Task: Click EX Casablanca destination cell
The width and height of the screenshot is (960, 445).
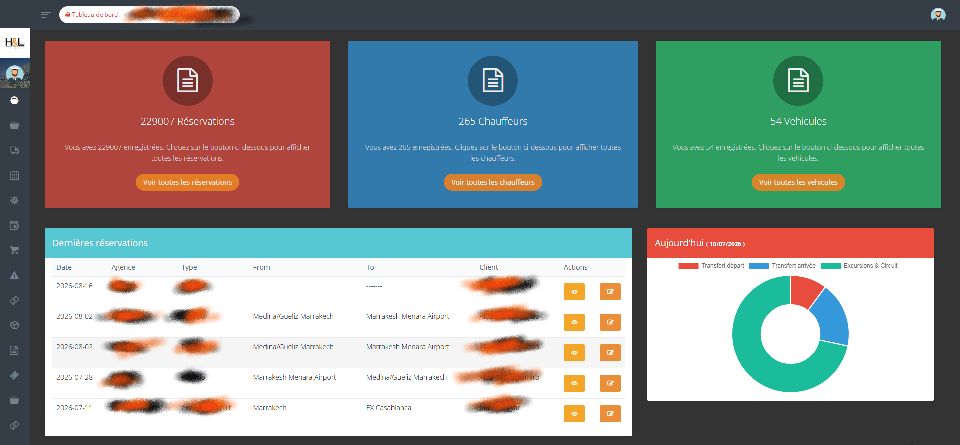Action: pyautogui.click(x=389, y=408)
